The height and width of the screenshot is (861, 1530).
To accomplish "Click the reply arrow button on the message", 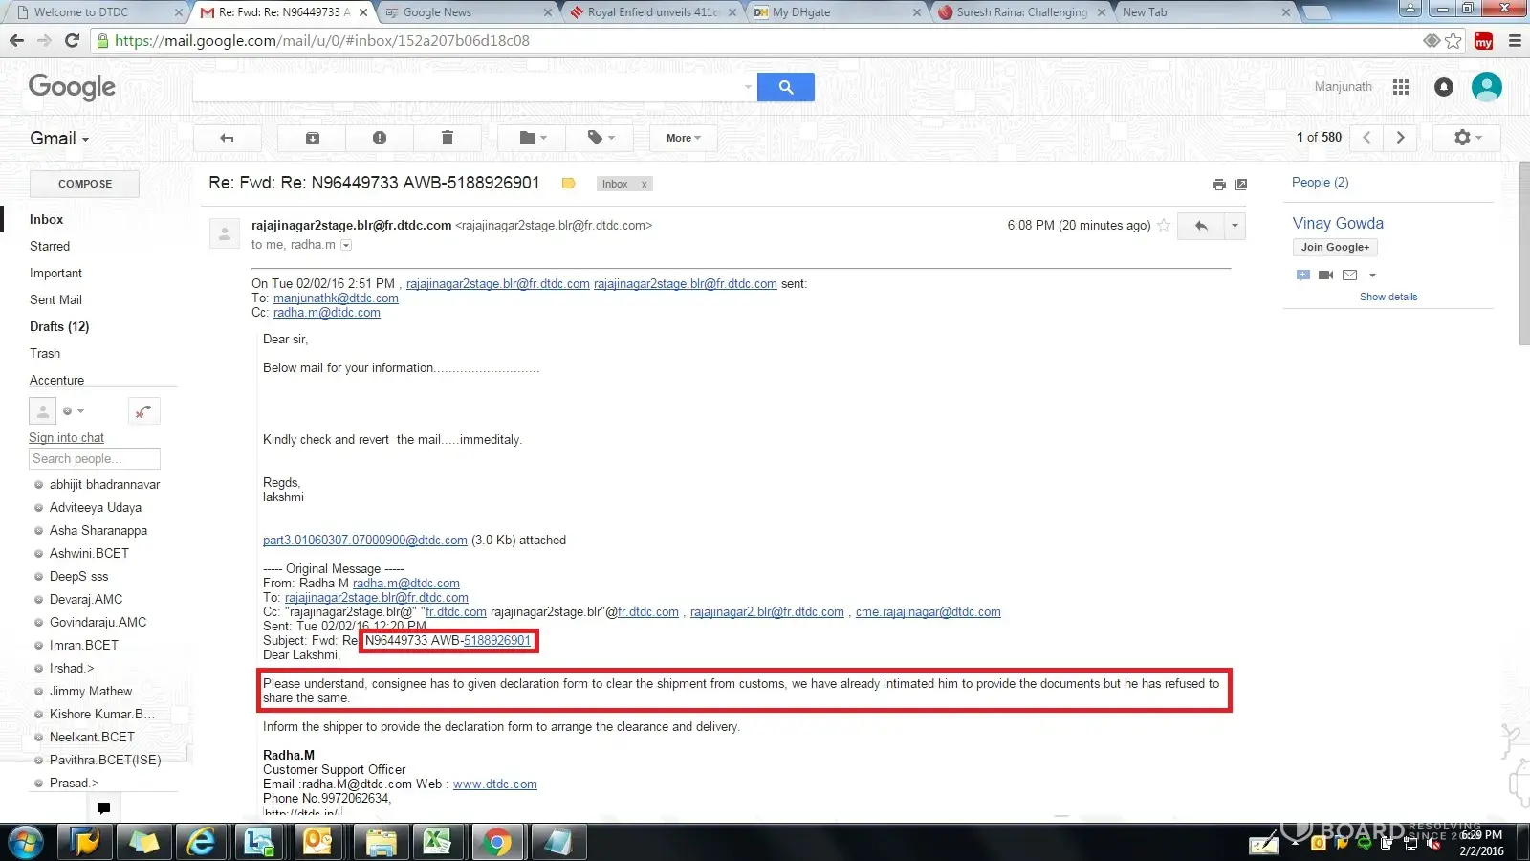I will click(1201, 226).
